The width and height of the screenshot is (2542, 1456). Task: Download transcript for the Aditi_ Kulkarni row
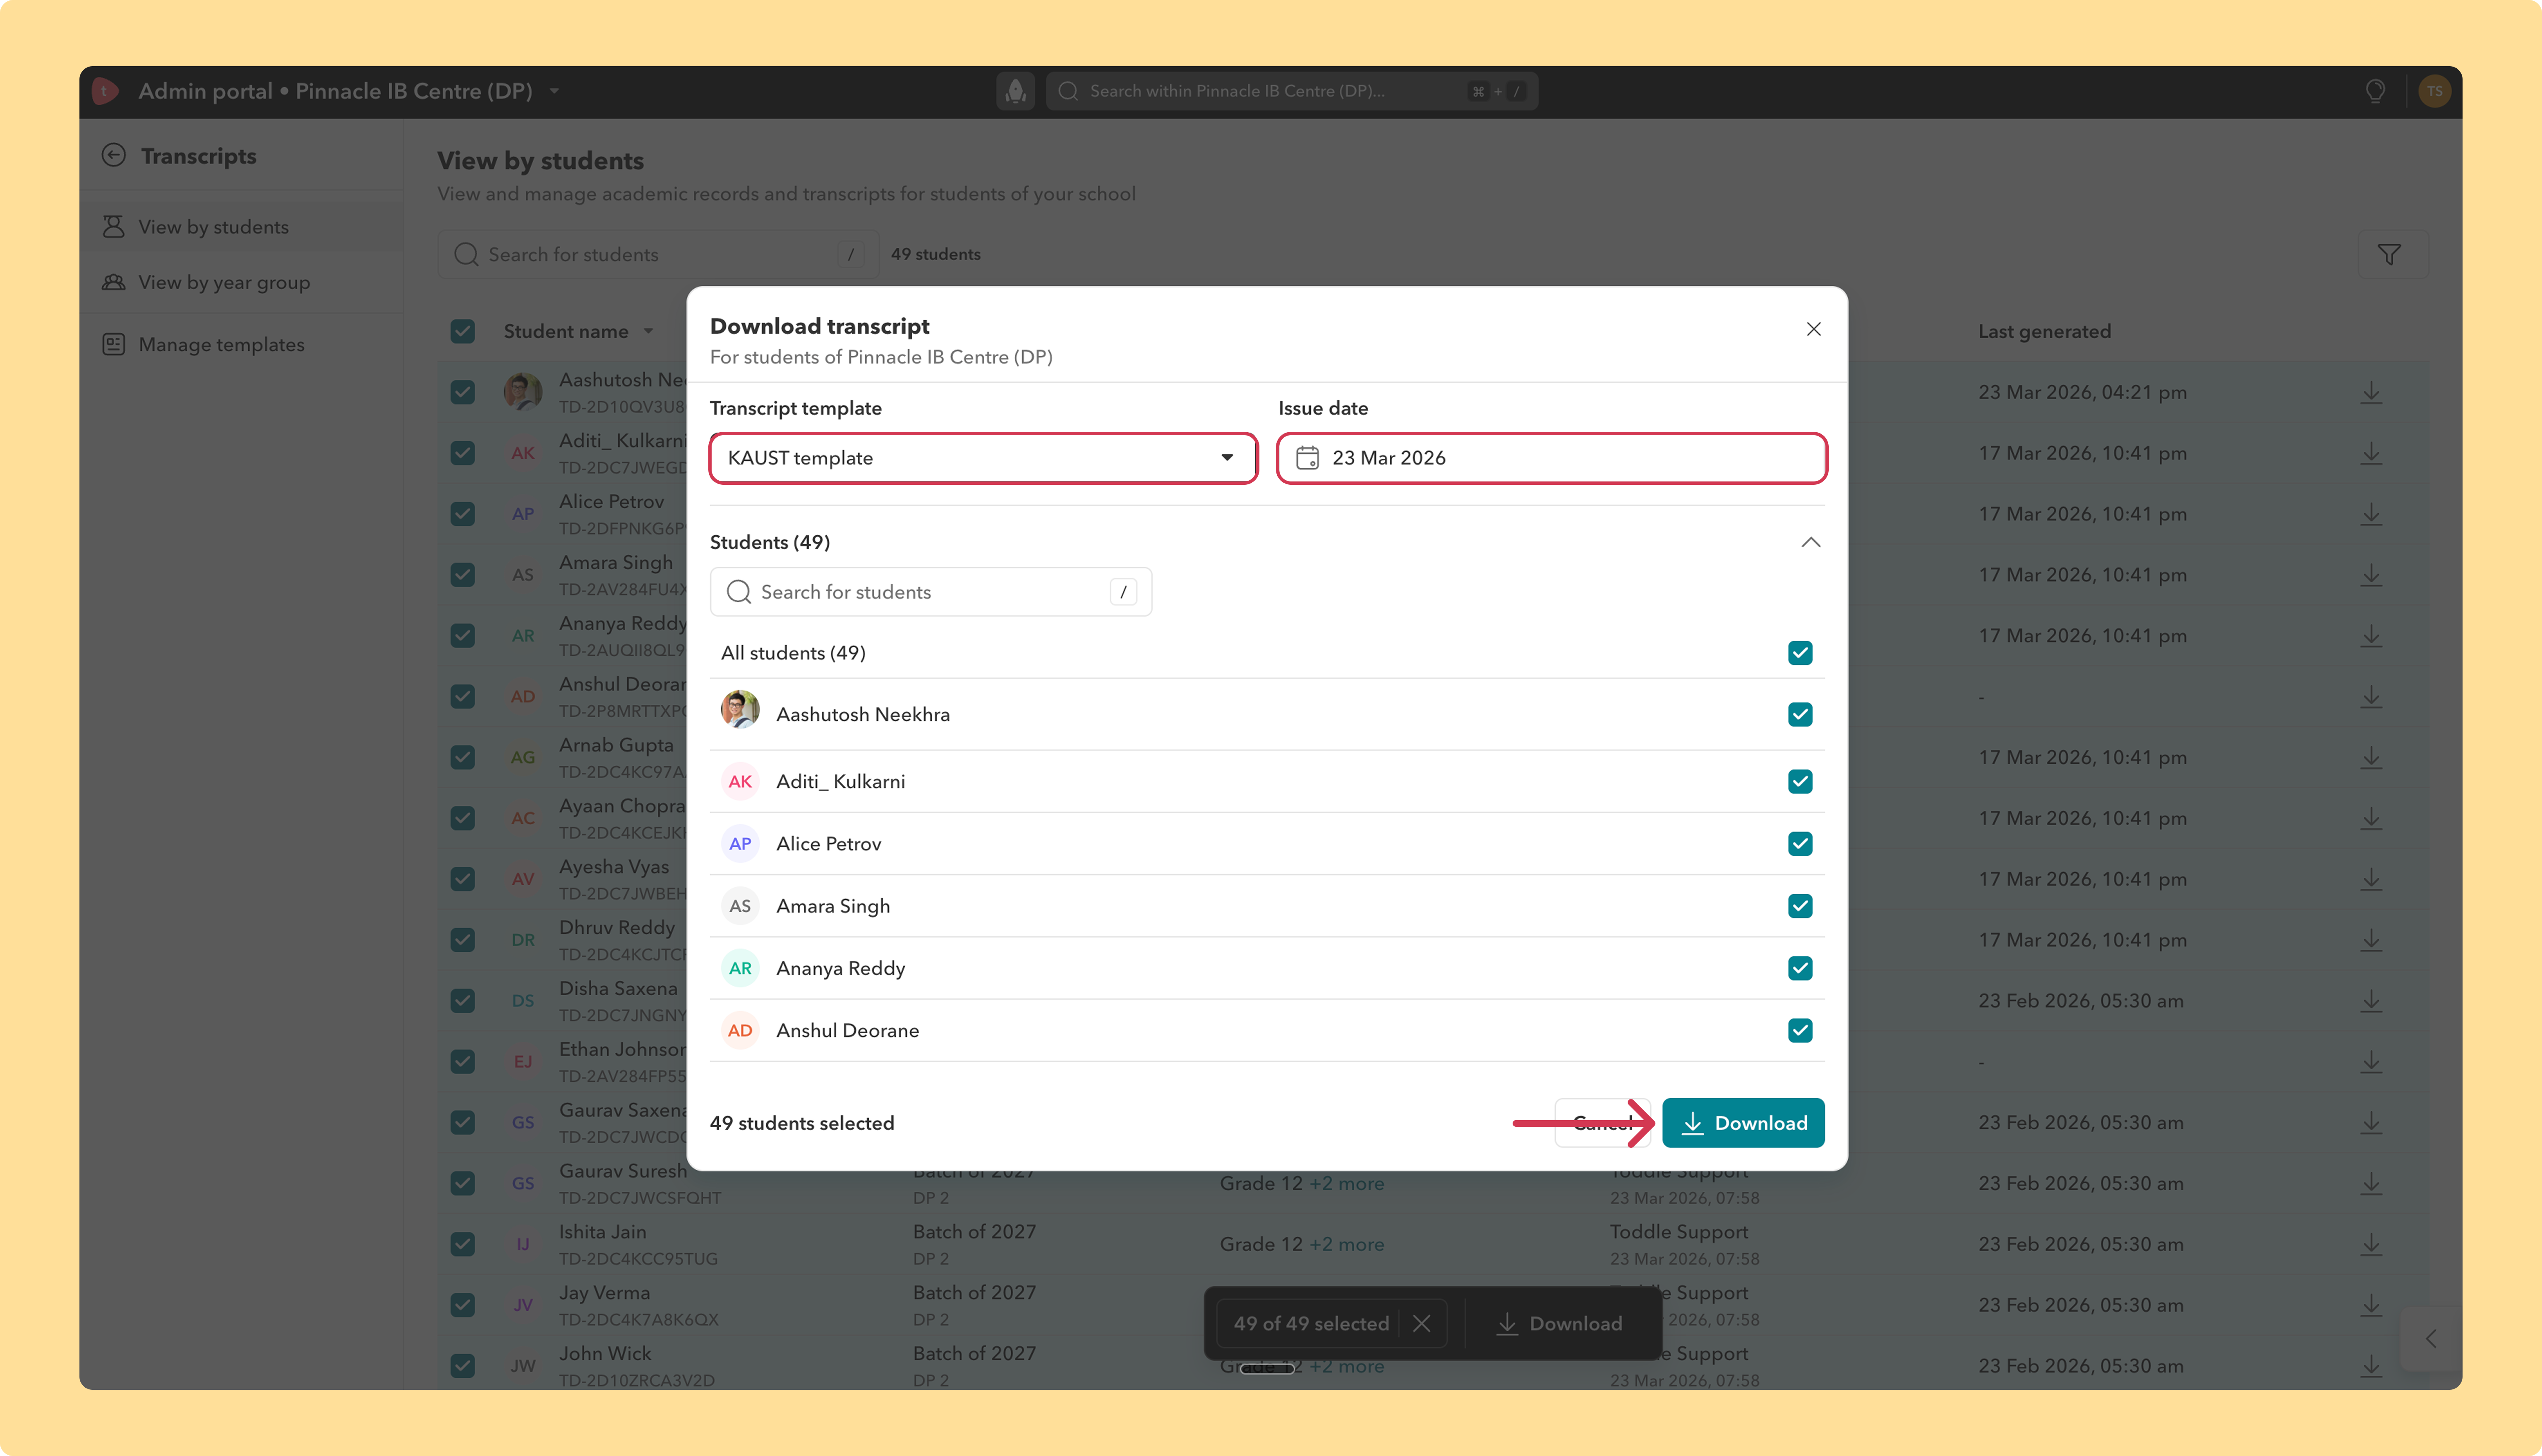(x=2371, y=453)
